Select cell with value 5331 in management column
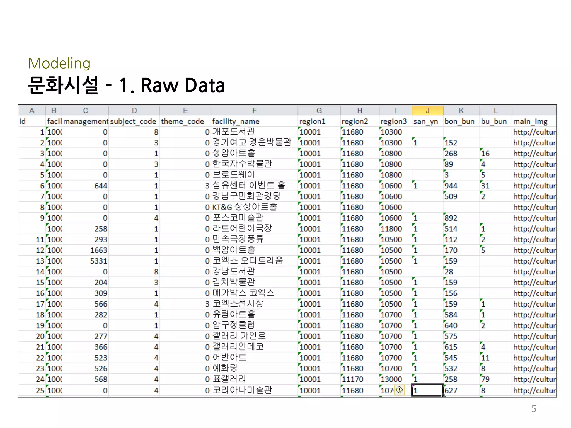 98,261
